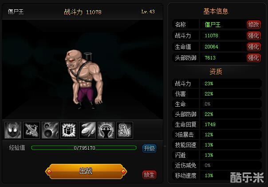The width and height of the screenshot is (268, 187).
Task: Click the zombie king character image
Action: 84,79
